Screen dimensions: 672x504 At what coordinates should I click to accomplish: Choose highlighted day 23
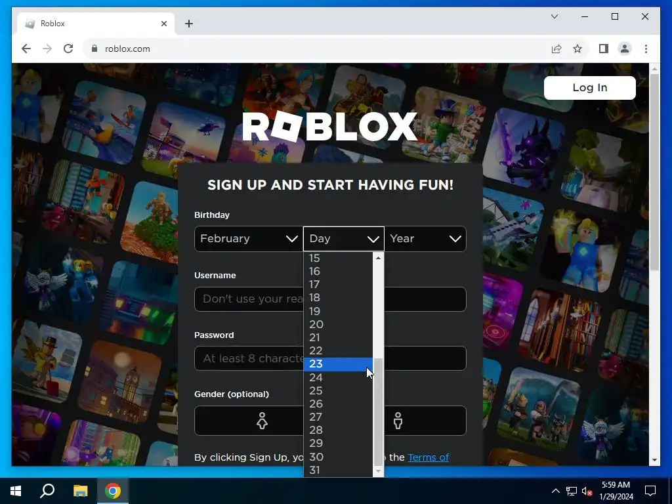(338, 364)
